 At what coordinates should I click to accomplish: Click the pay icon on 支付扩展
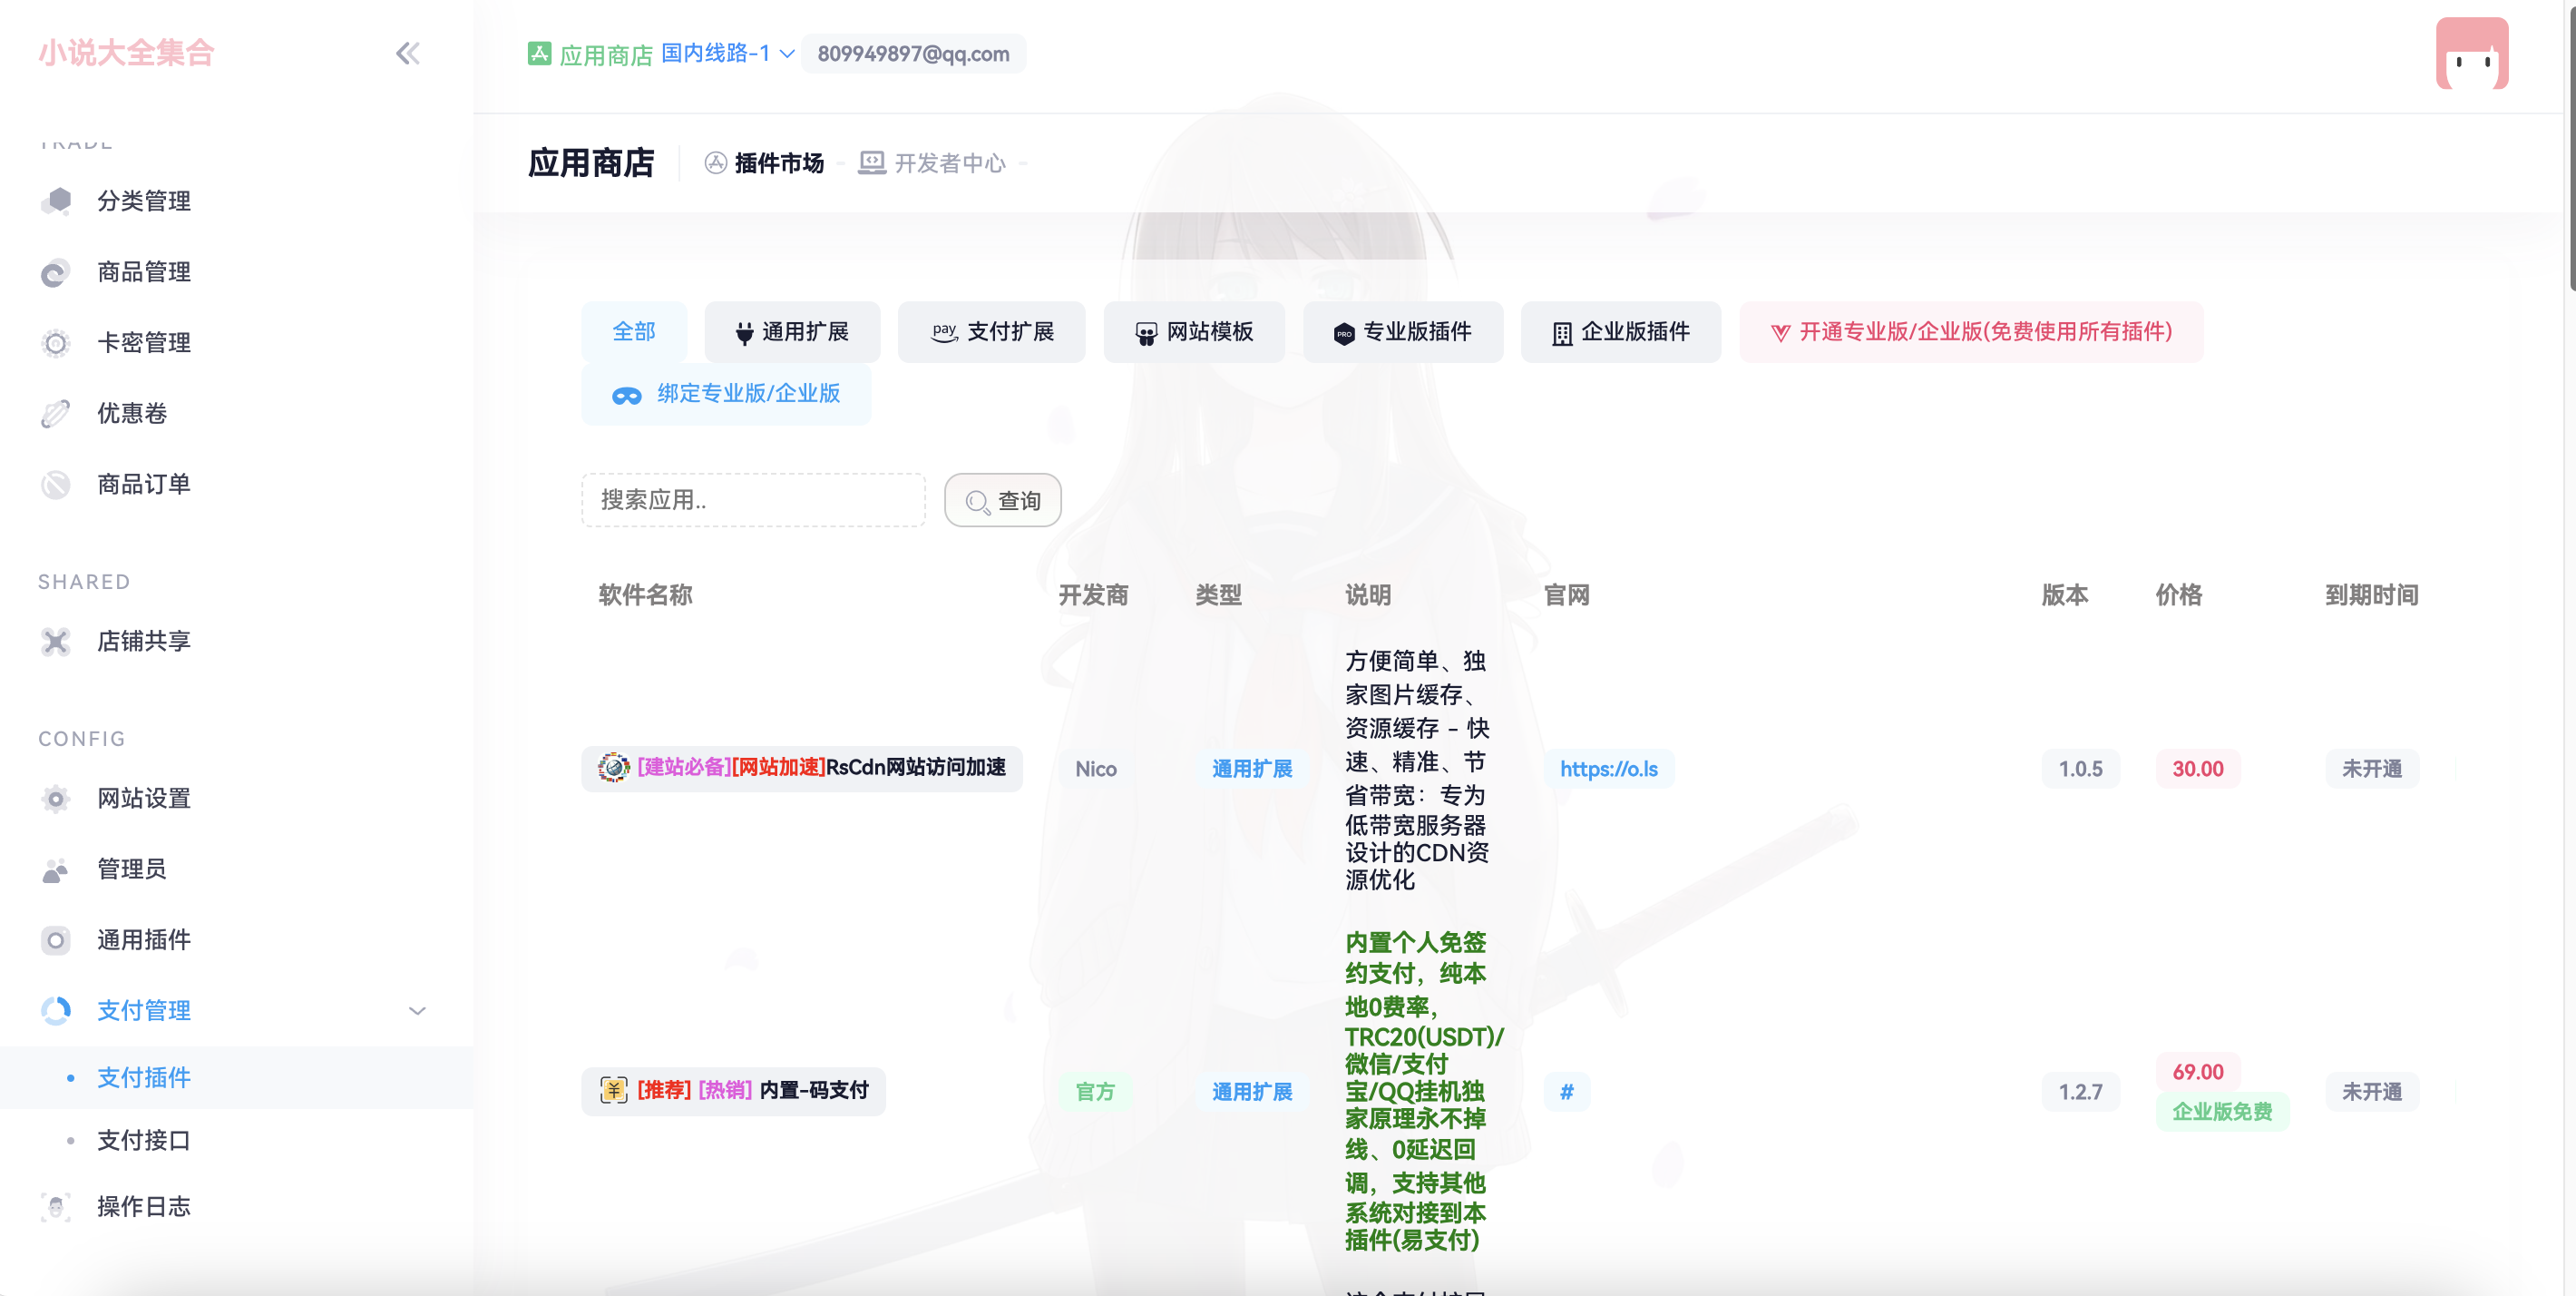pyautogui.click(x=944, y=332)
